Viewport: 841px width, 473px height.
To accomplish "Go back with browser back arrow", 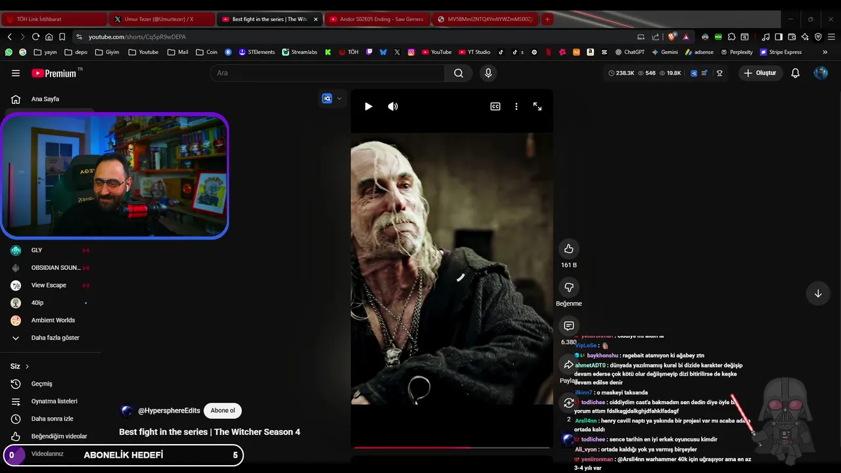I will tap(9, 37).
